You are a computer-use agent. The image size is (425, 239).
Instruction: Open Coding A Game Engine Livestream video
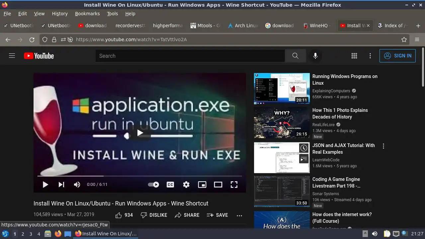click(x=282, y=192)
